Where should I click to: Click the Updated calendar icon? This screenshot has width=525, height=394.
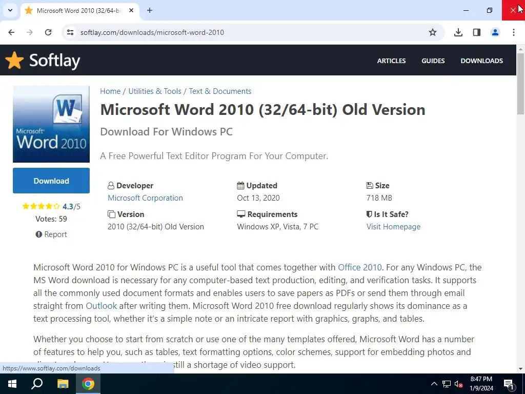pos(240,185)
